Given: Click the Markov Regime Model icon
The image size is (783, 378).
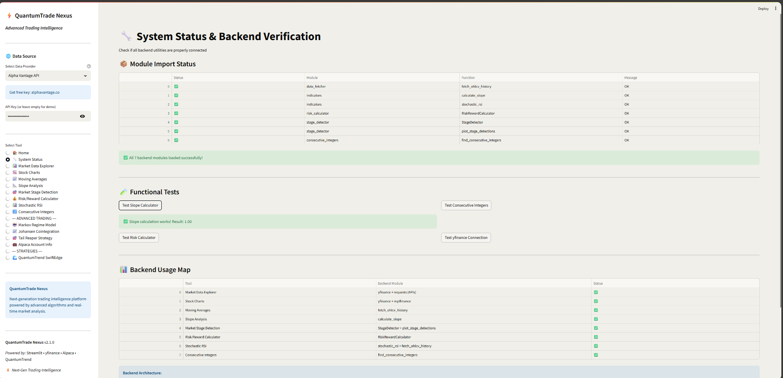Looking at the screenshot, I should (15, 225).
